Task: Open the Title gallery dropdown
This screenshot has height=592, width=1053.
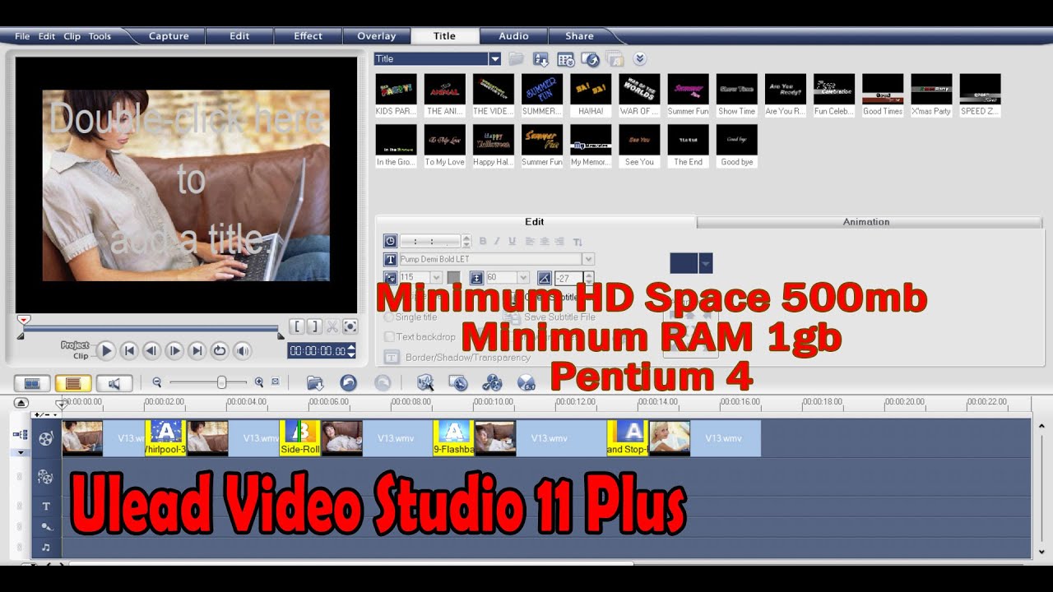Action: tap(494, 59)
